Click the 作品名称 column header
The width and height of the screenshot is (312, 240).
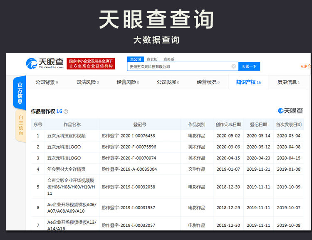(x=72, y=125)
